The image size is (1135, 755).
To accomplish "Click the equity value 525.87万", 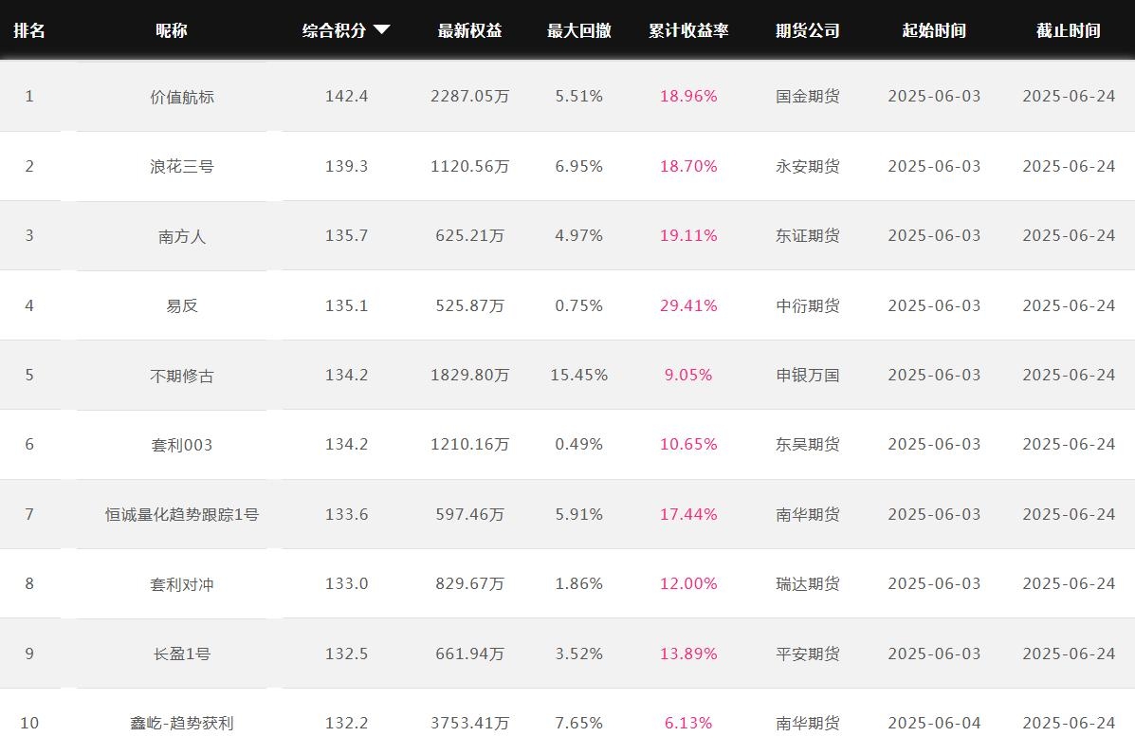I will pos(469,305).
